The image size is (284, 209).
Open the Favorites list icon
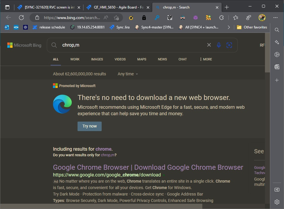click(x=236, y=18)
